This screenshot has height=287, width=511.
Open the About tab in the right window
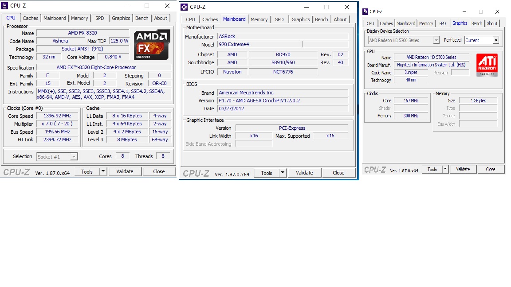[492, 23]
